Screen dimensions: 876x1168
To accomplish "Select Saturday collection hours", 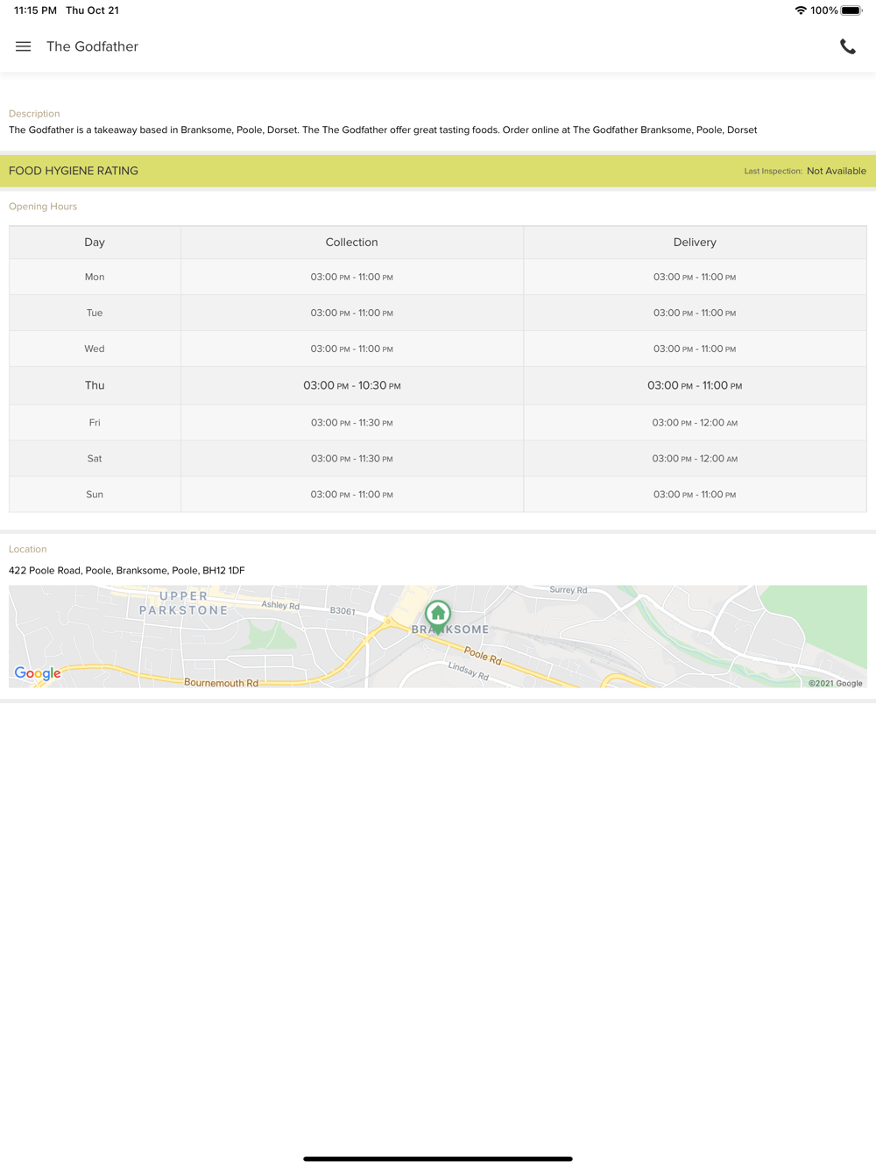I will coord(352,458).
